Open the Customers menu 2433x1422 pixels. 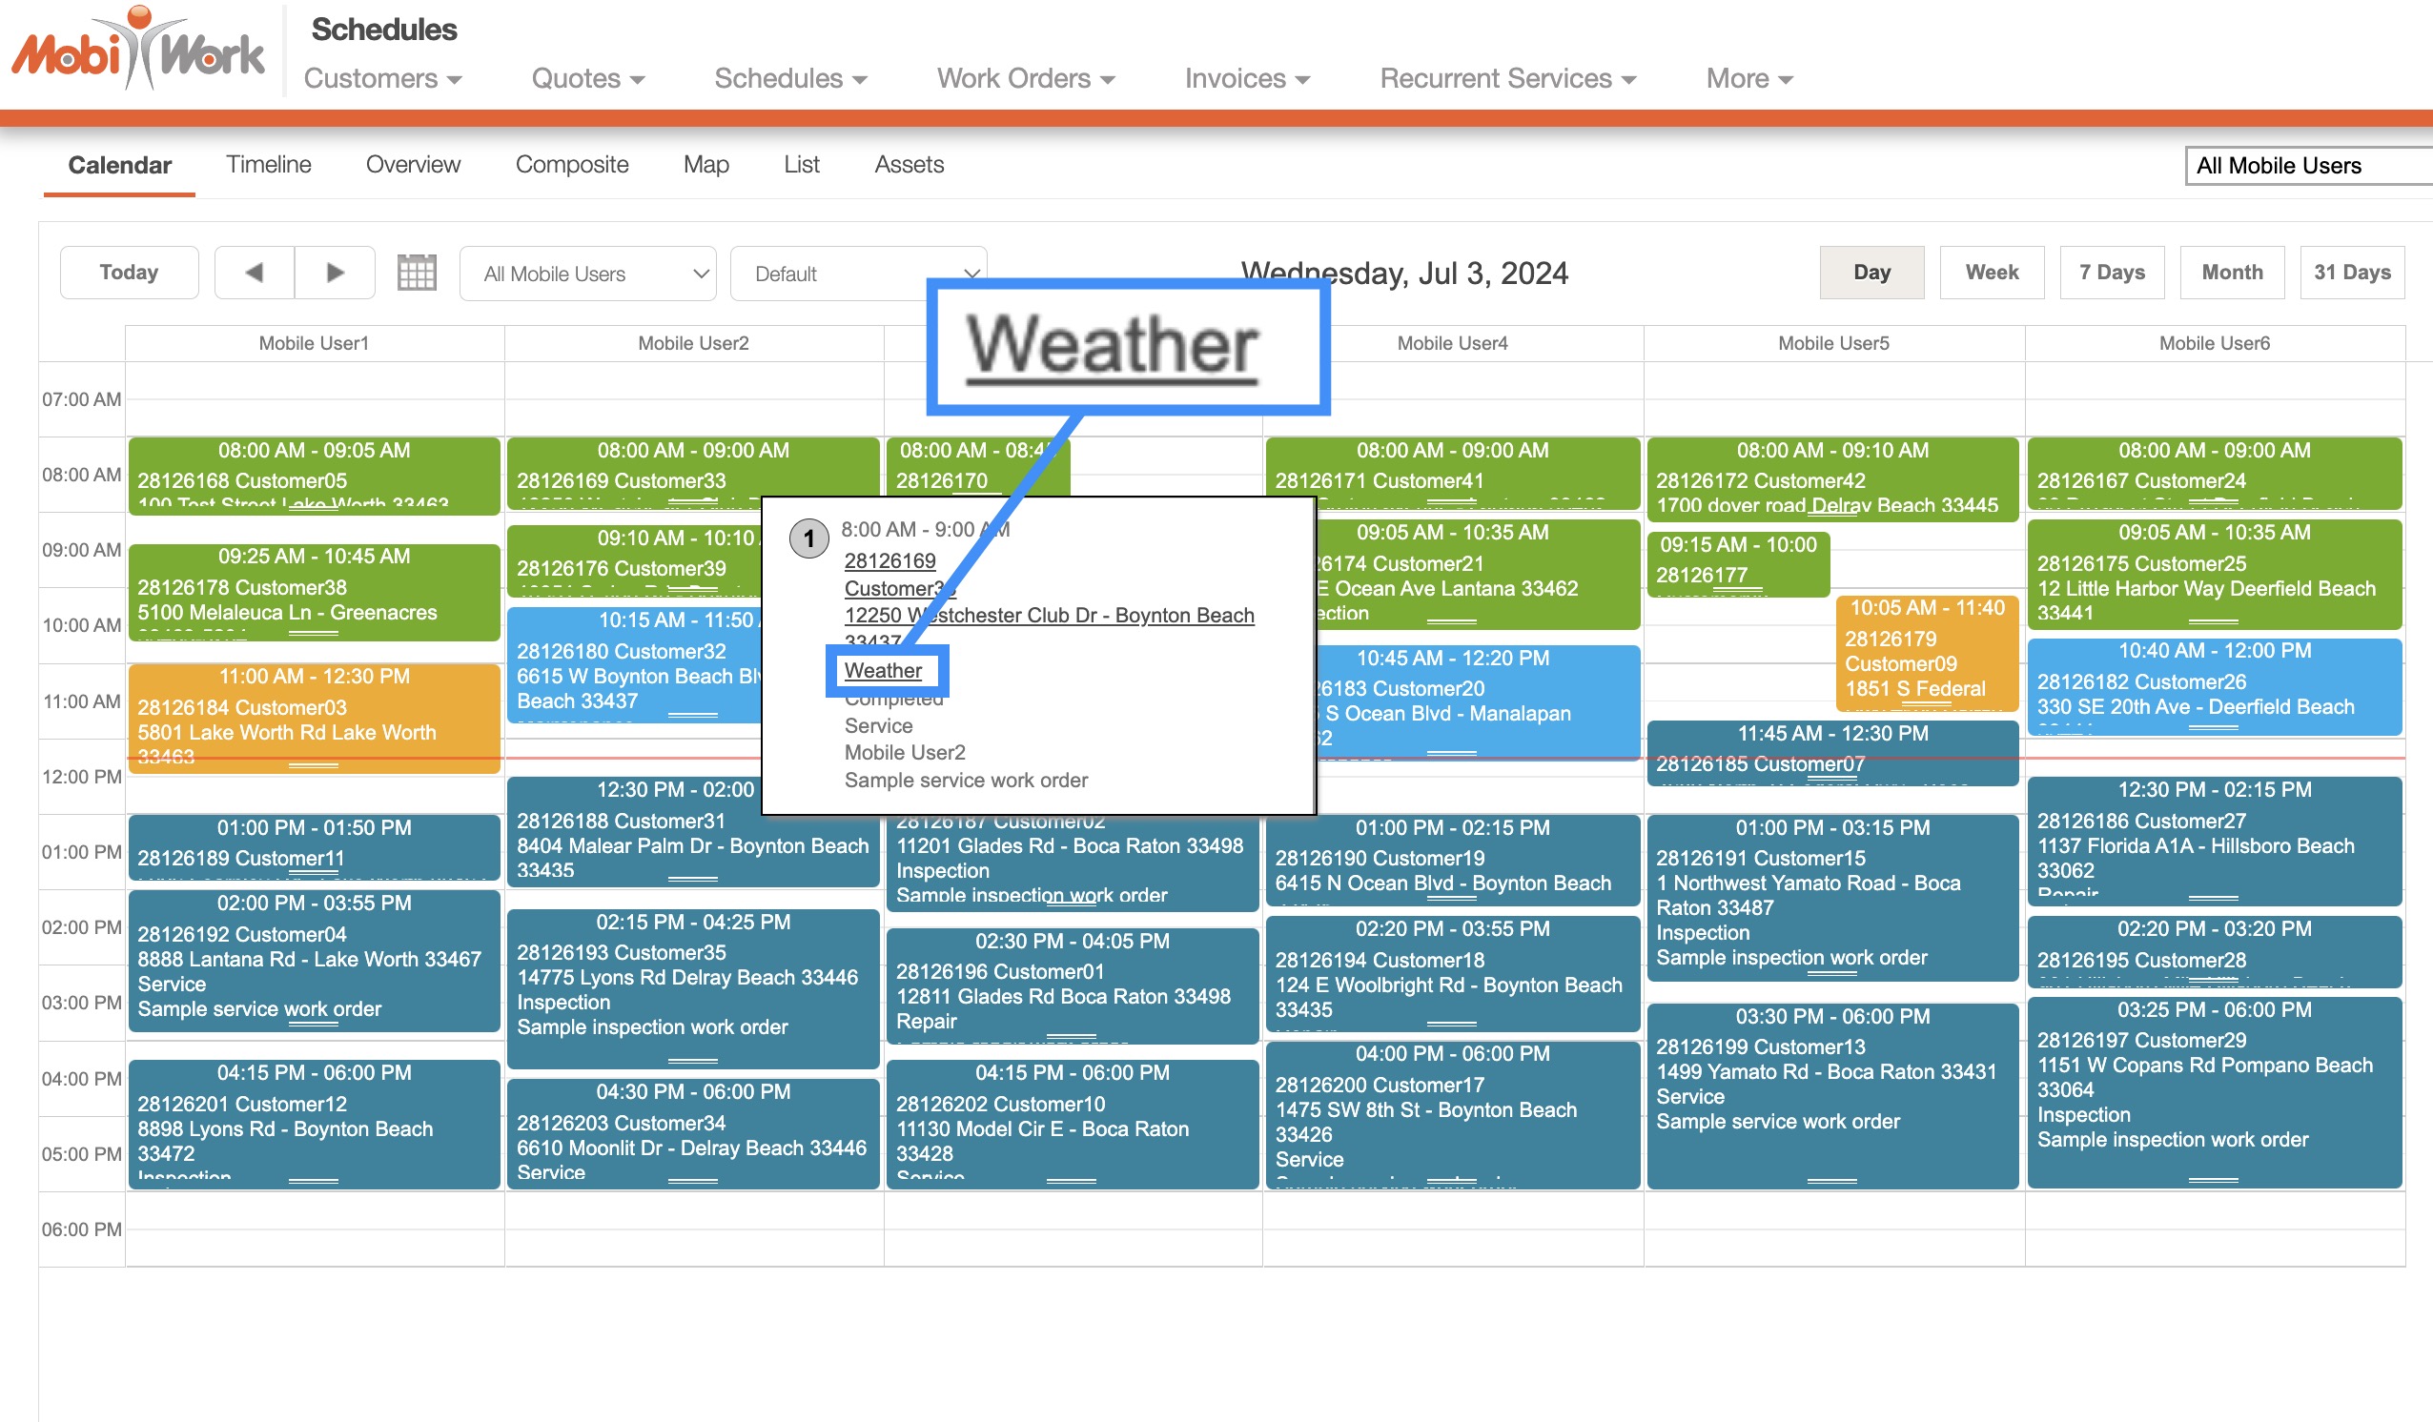382,78
